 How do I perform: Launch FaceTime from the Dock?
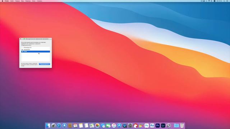tap(108, 125)
